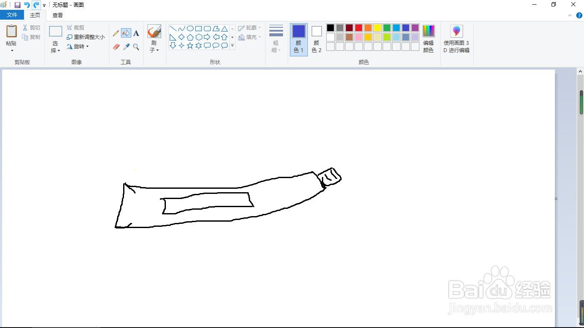The image size is (584, 328).
Task: Select the right triangle shape
Action: (x=173, y=37)
